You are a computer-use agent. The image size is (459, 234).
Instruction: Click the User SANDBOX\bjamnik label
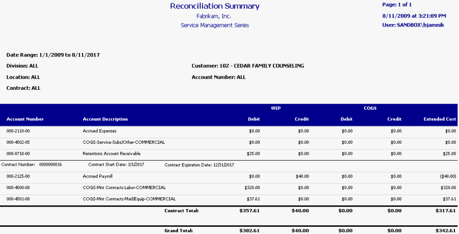413,24
